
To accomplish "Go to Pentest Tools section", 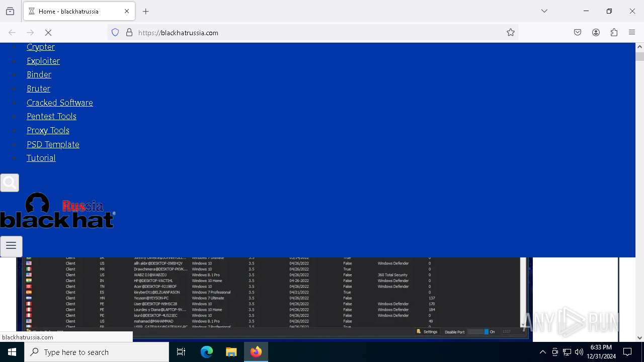I will (51, 116).
